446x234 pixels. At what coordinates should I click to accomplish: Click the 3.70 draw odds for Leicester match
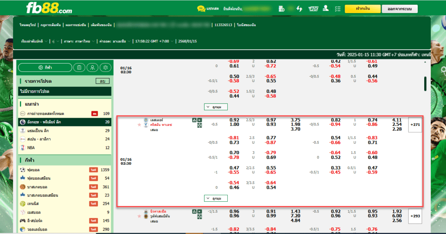[x=296, y=129]
